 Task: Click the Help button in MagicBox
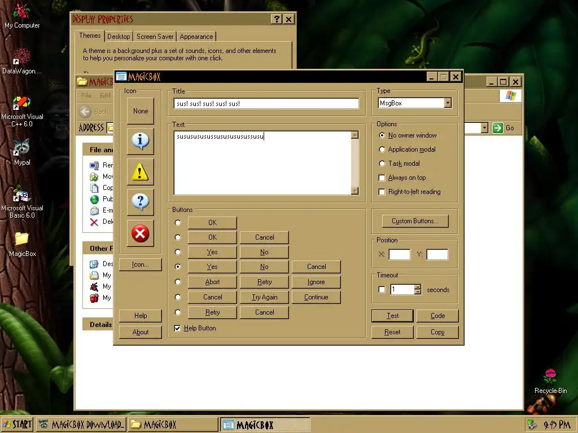(141, 316)
